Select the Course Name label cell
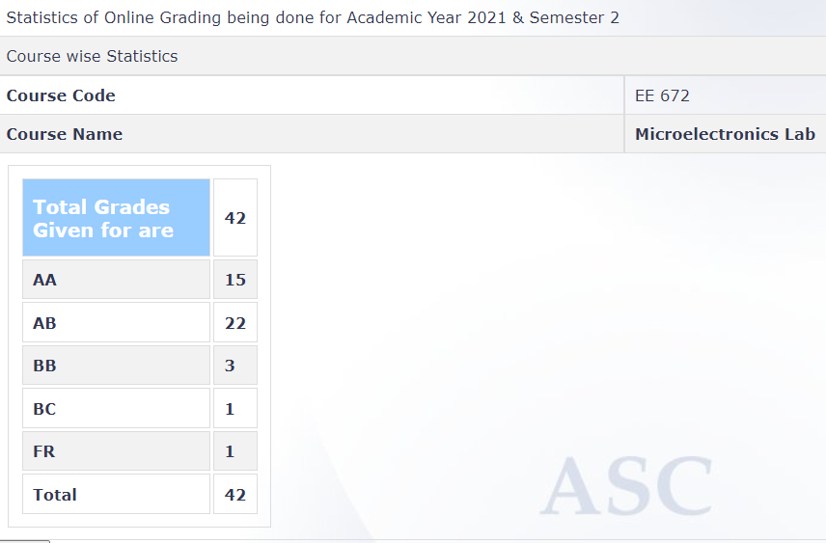This screenshot has height=543, width=826. click(65, 134)
